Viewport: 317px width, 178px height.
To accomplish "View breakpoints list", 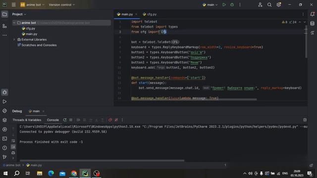I will coord(110,120).
